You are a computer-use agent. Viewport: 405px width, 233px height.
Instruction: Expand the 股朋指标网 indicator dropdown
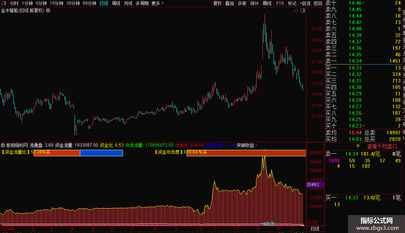coord(3,145)
